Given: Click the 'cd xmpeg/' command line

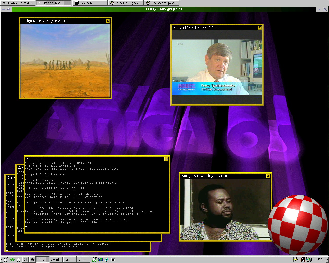Looking at the screenshot, I should (x=45, y=174).
